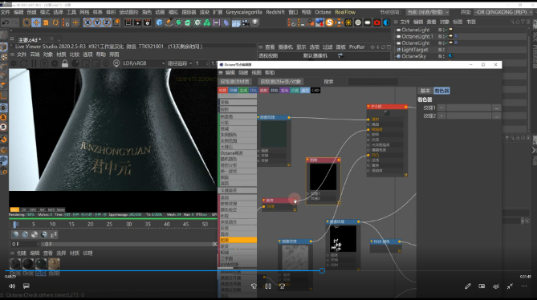Open layout dropdown showing OR QINGKONG

(504, 12)
